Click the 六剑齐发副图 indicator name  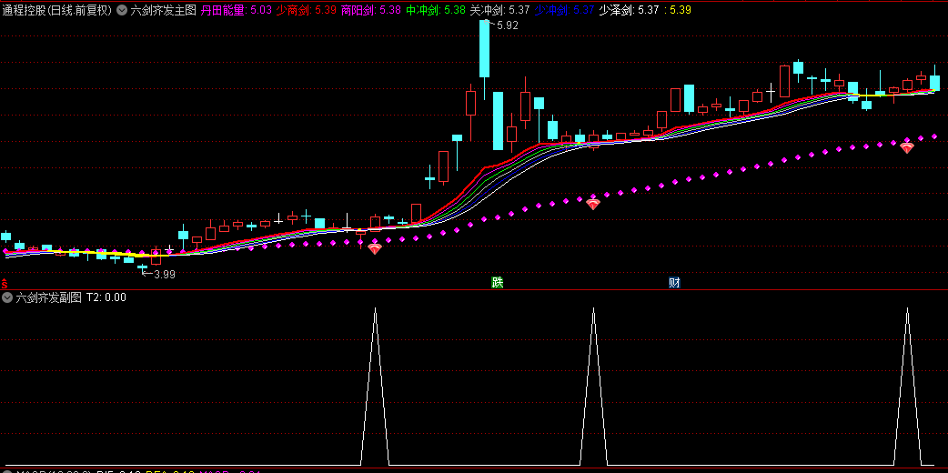[48, 297]
